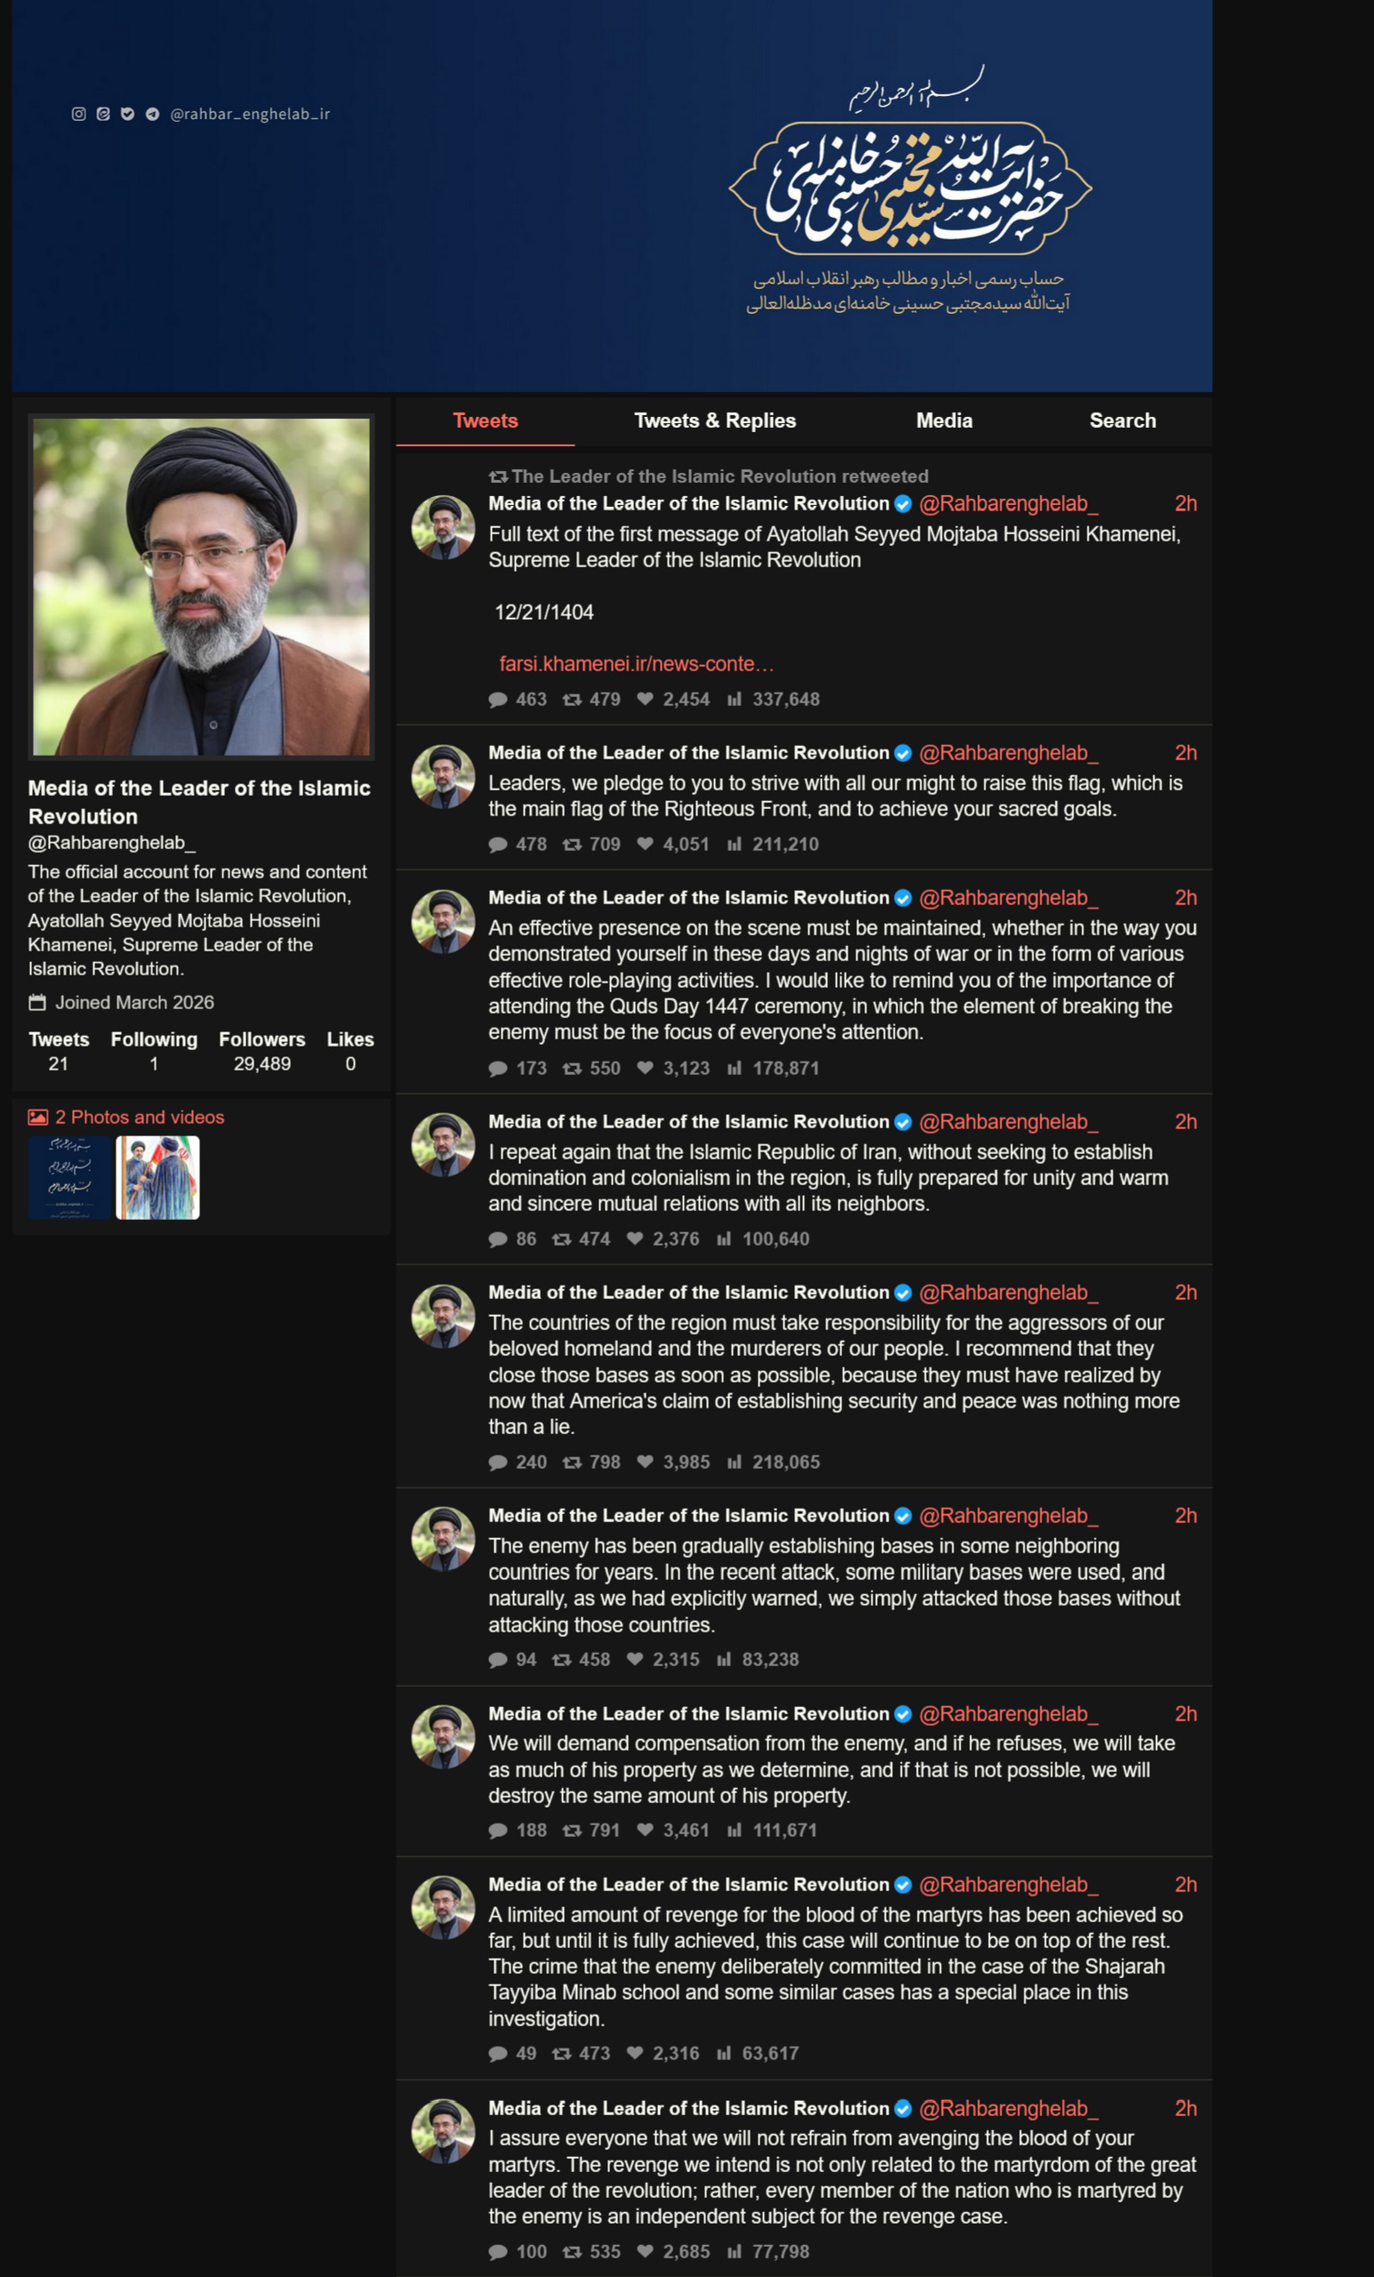The image size is (1374, 2277).
Task: Click the reply icon on the first tweet
Action: pyautogui.click(x=497, y=700)
